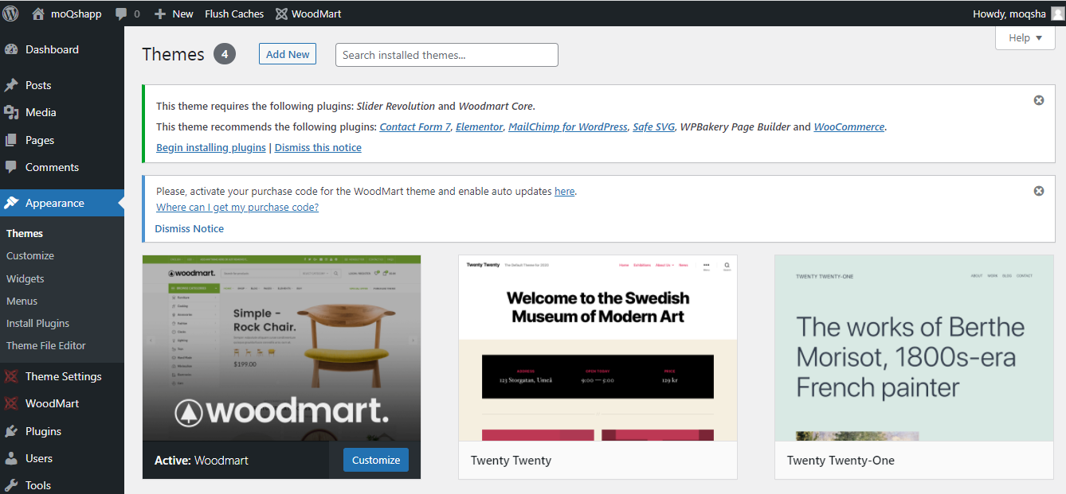Image resolution: width=1066 pixels, height=494 pixels.
Task: Click the Add New theme button
Action: 288,54
